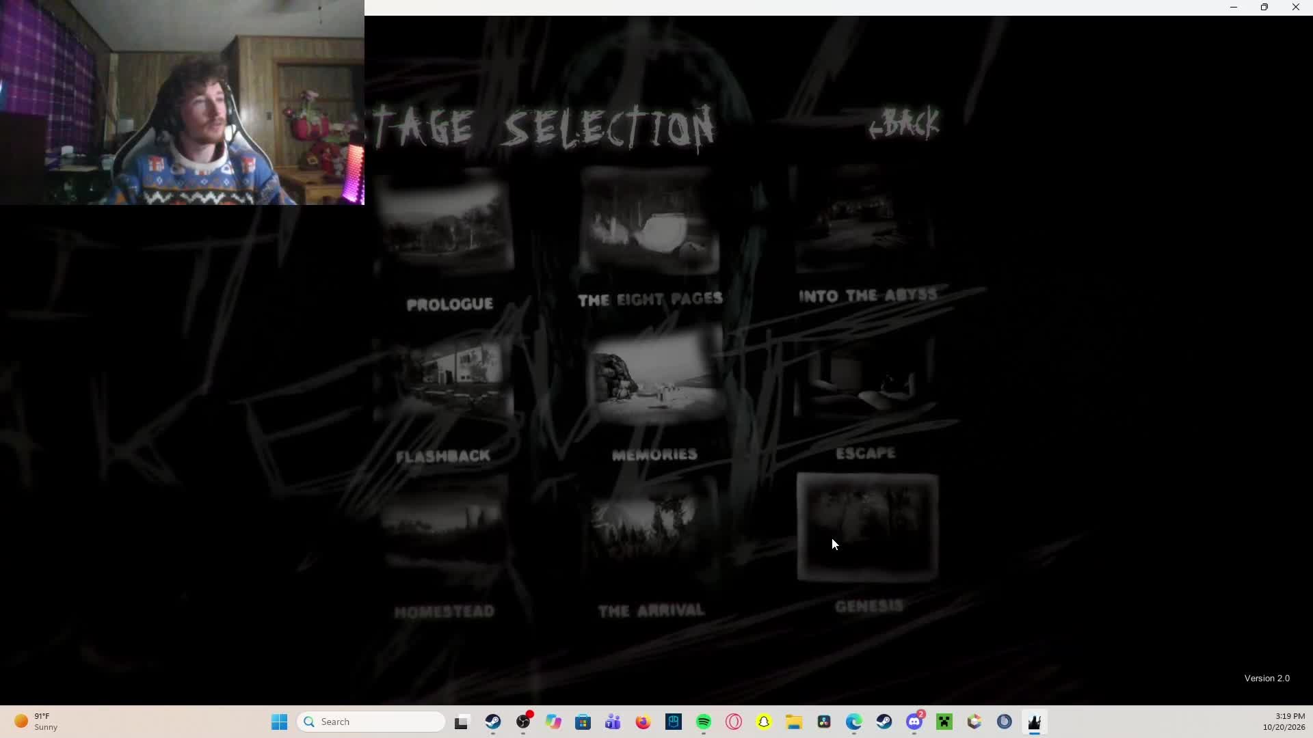Click INTO THE ABYSS stage label

coord(868,295)
